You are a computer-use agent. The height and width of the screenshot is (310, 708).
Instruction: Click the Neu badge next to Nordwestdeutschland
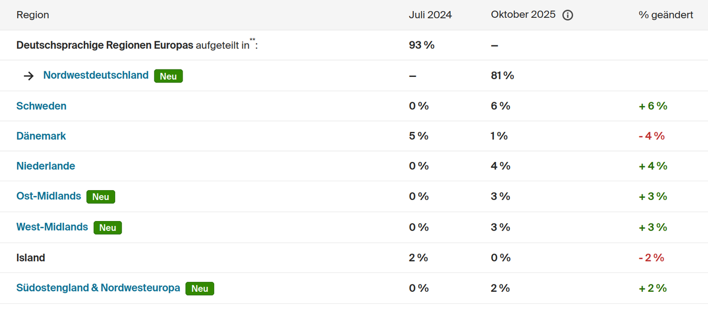tap(168, 76)
